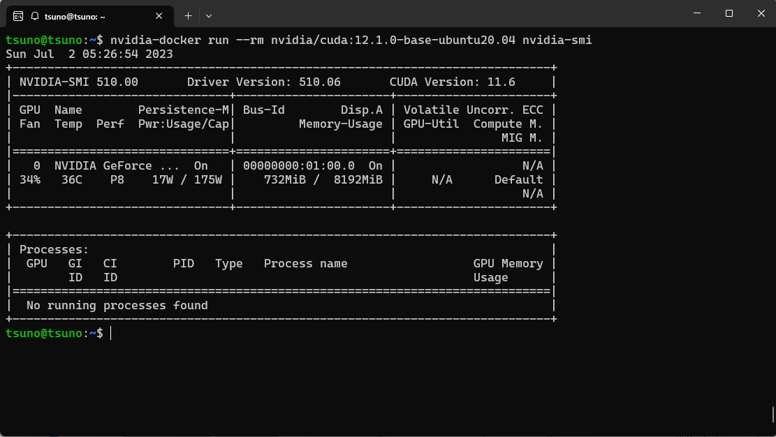
Task: Click 'Pwr:Usage/Cap' header text
Action: point(184,124)
